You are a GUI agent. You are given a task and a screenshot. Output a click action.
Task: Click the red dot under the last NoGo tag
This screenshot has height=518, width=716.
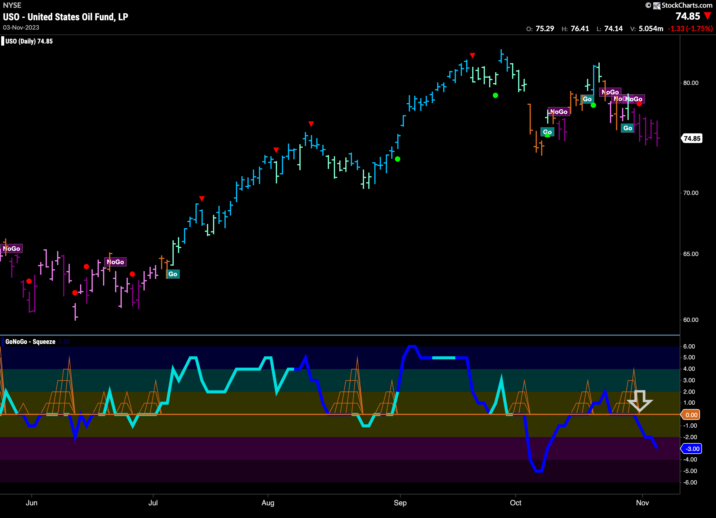639,104
